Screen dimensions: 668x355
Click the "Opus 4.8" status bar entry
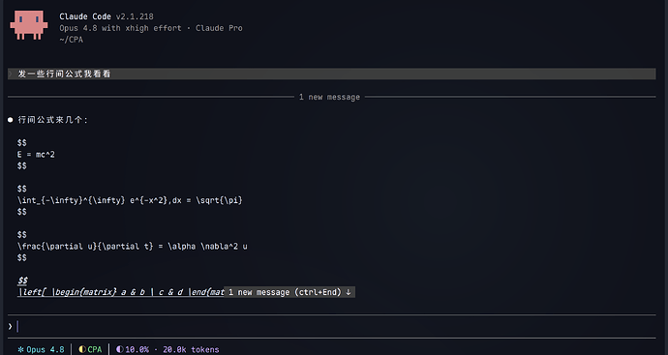(46, 349)
